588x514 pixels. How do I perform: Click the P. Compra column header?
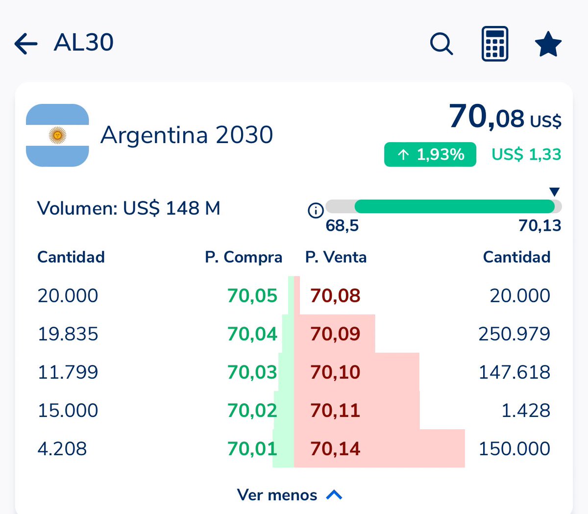tap(244, 257)
